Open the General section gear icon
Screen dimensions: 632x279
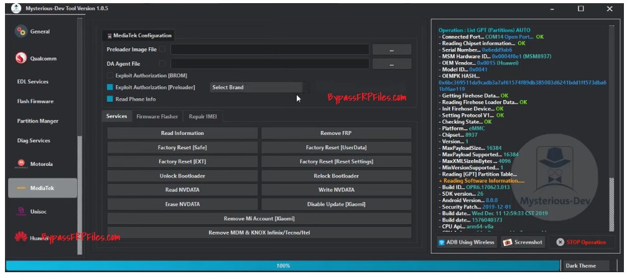click(x=21, y=32)
